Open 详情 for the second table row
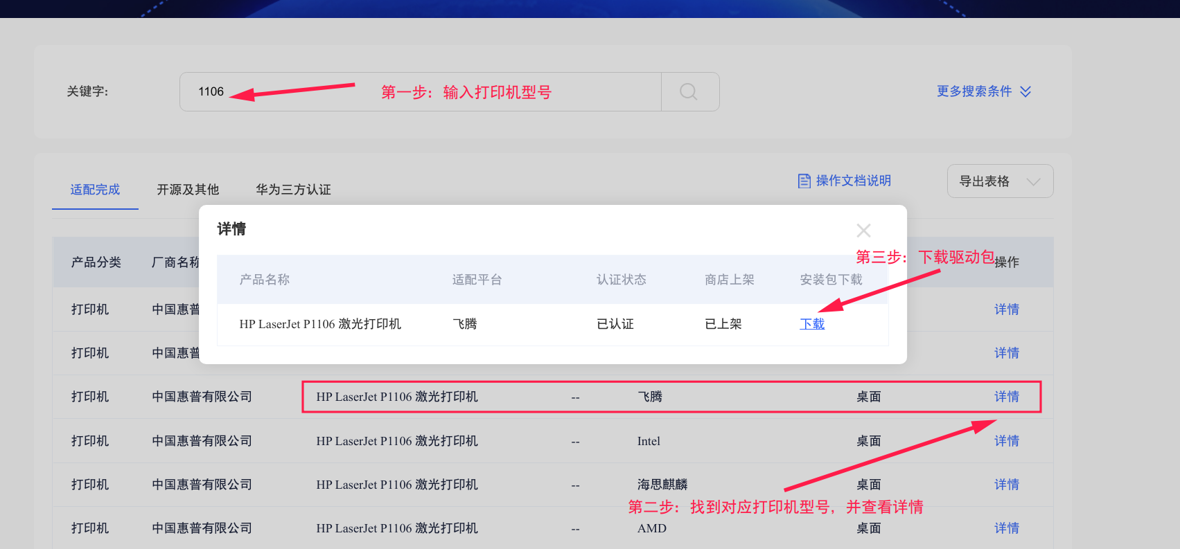 (1007, 353)
